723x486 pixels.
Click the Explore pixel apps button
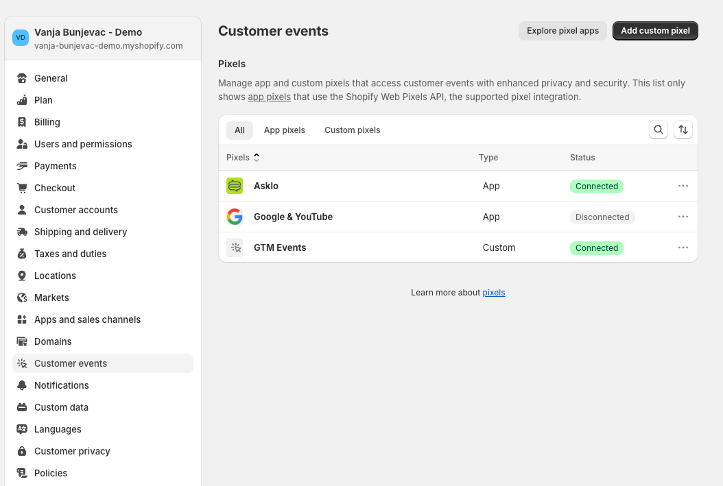[562, 31]
